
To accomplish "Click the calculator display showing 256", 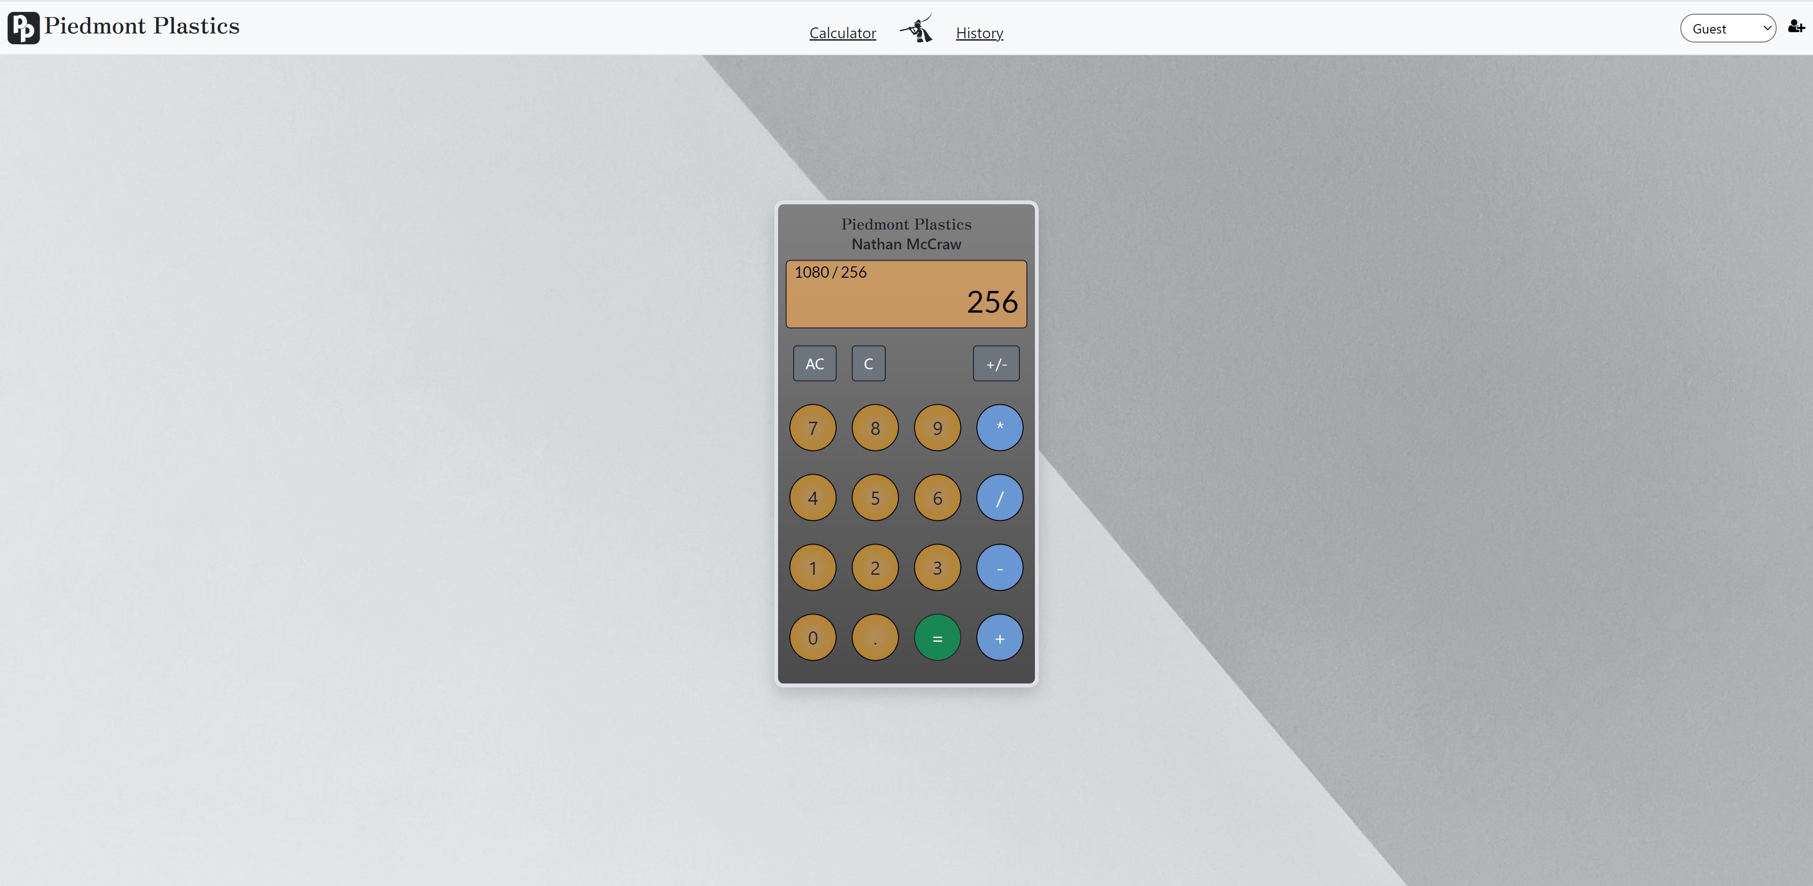I will tap(906, 294).
